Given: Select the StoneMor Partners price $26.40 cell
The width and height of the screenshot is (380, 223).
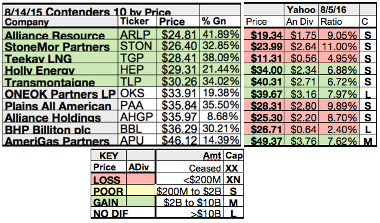Looking at the screenshot, I should click(178, 46).
